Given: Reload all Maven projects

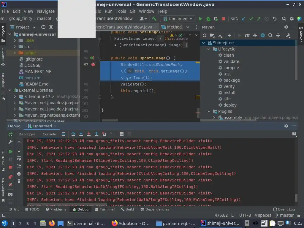Looking at the screenshot, I should tap(204, 35).
